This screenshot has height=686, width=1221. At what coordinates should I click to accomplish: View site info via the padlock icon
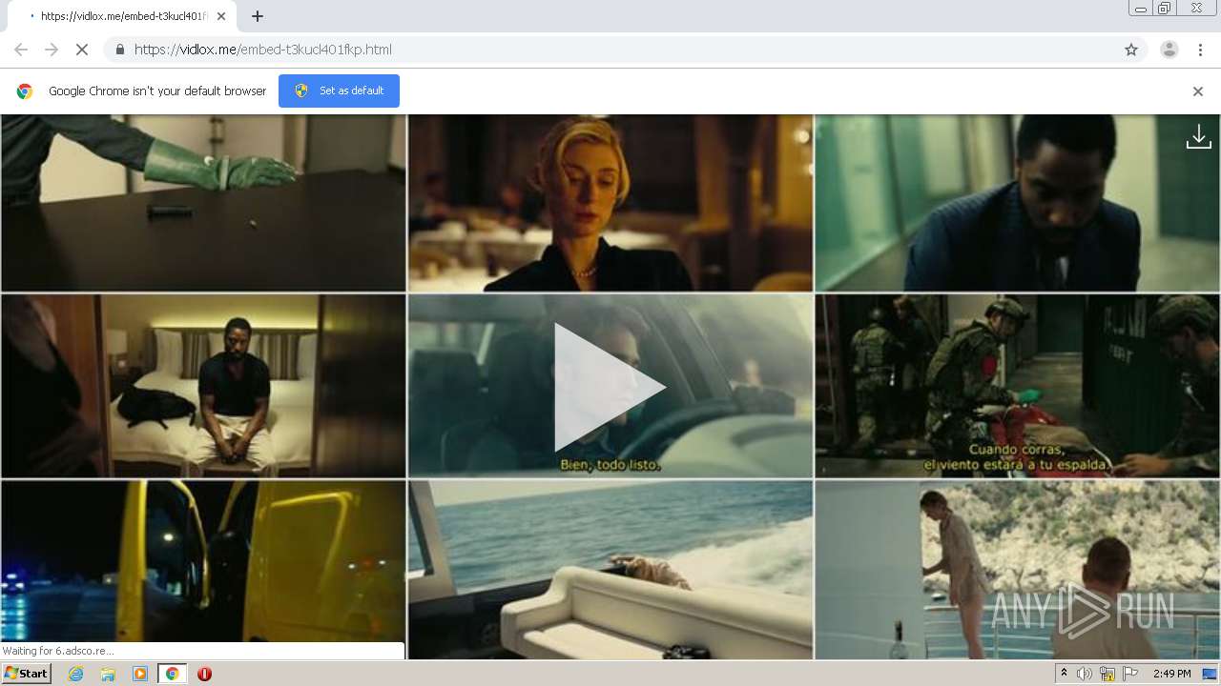click(x=119, y=50)
